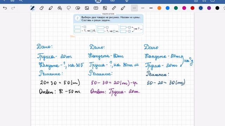
Task: Open the Elements sticker tool
Action: [78, 8]
